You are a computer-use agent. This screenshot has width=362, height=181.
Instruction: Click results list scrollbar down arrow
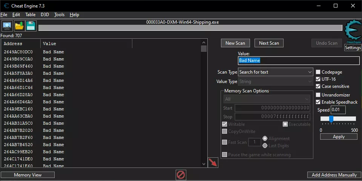(x=204, y=164)
